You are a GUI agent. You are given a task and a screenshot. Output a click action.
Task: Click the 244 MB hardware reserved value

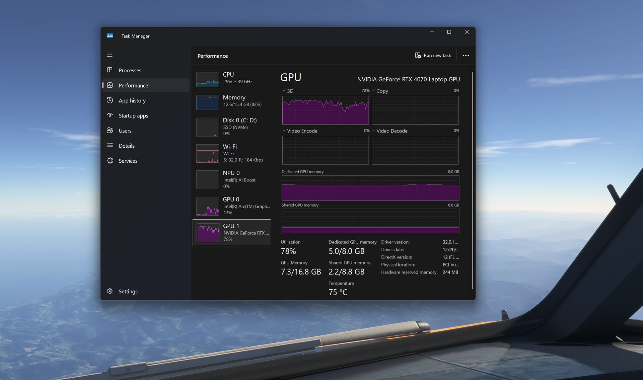pos(450,272)
